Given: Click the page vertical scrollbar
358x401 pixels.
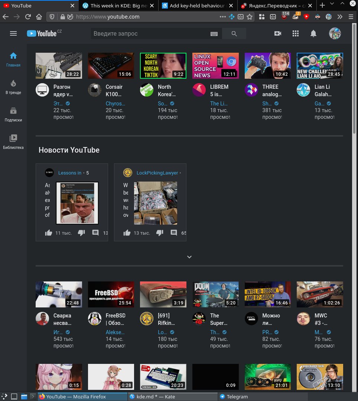Looking at the screenshot, I should point(354,79).
